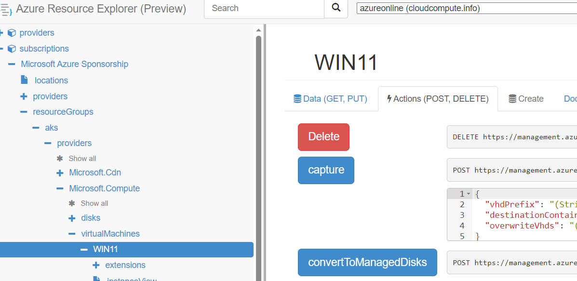Screen dimensions: 577x281
Task: Open the partially visible Doc tab
Action: (570, 99)
